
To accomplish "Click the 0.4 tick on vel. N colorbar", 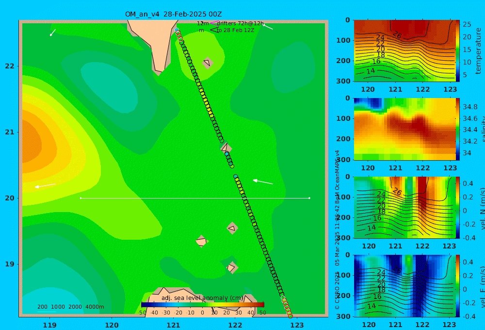I will (468, 183).
